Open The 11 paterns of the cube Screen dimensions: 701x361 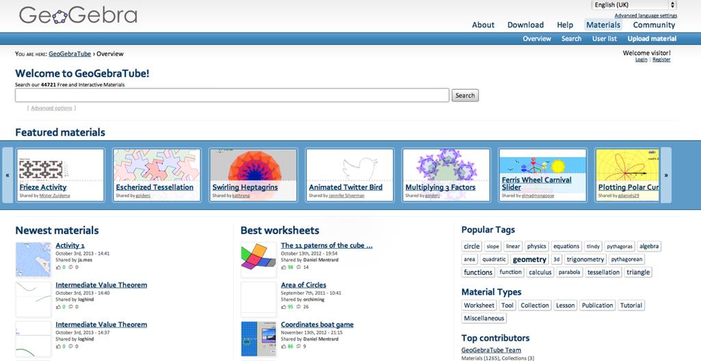click(x=327, y=245)
